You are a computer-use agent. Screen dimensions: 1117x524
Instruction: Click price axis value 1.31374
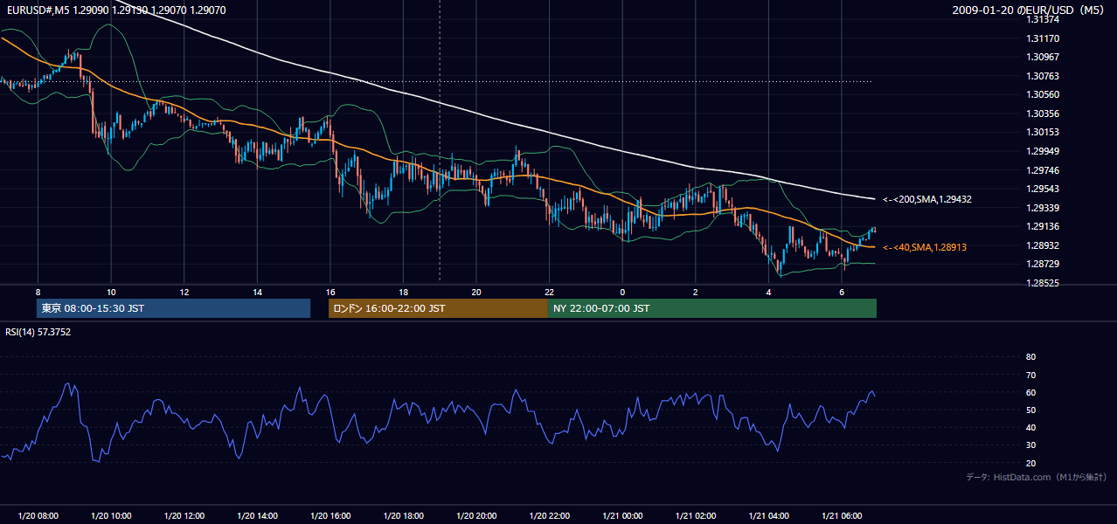(1043, 19)
